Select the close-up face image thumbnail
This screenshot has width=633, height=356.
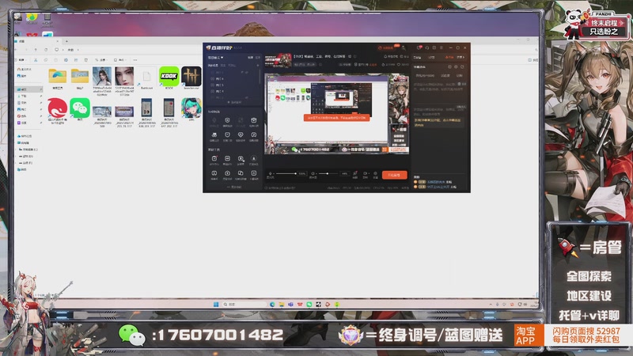point(124,76)
